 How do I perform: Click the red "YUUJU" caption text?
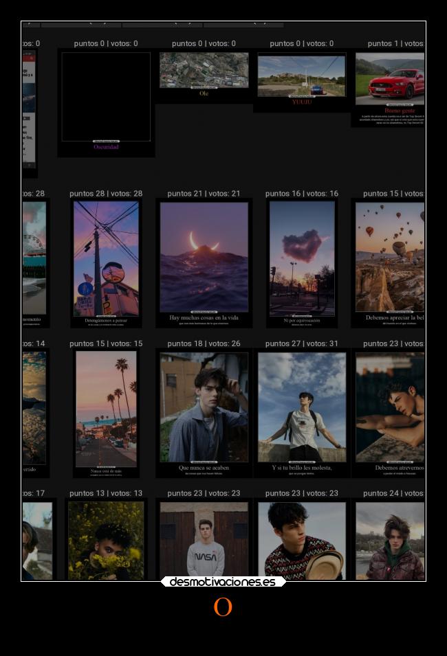click(301, 102)
